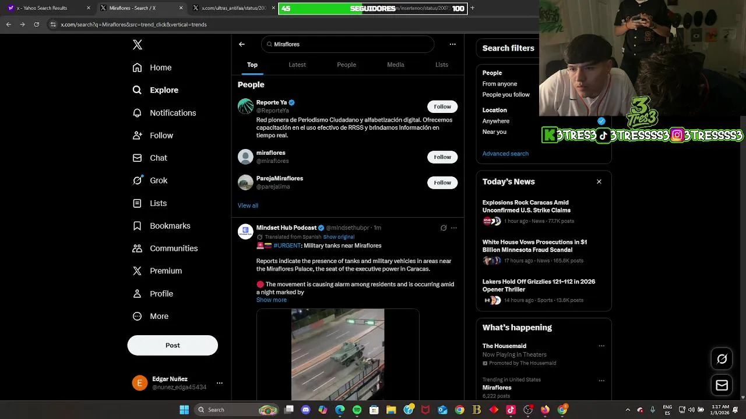Switch to the ultras_antifas browser tab

pyautogui.click(x=233, y=8)
